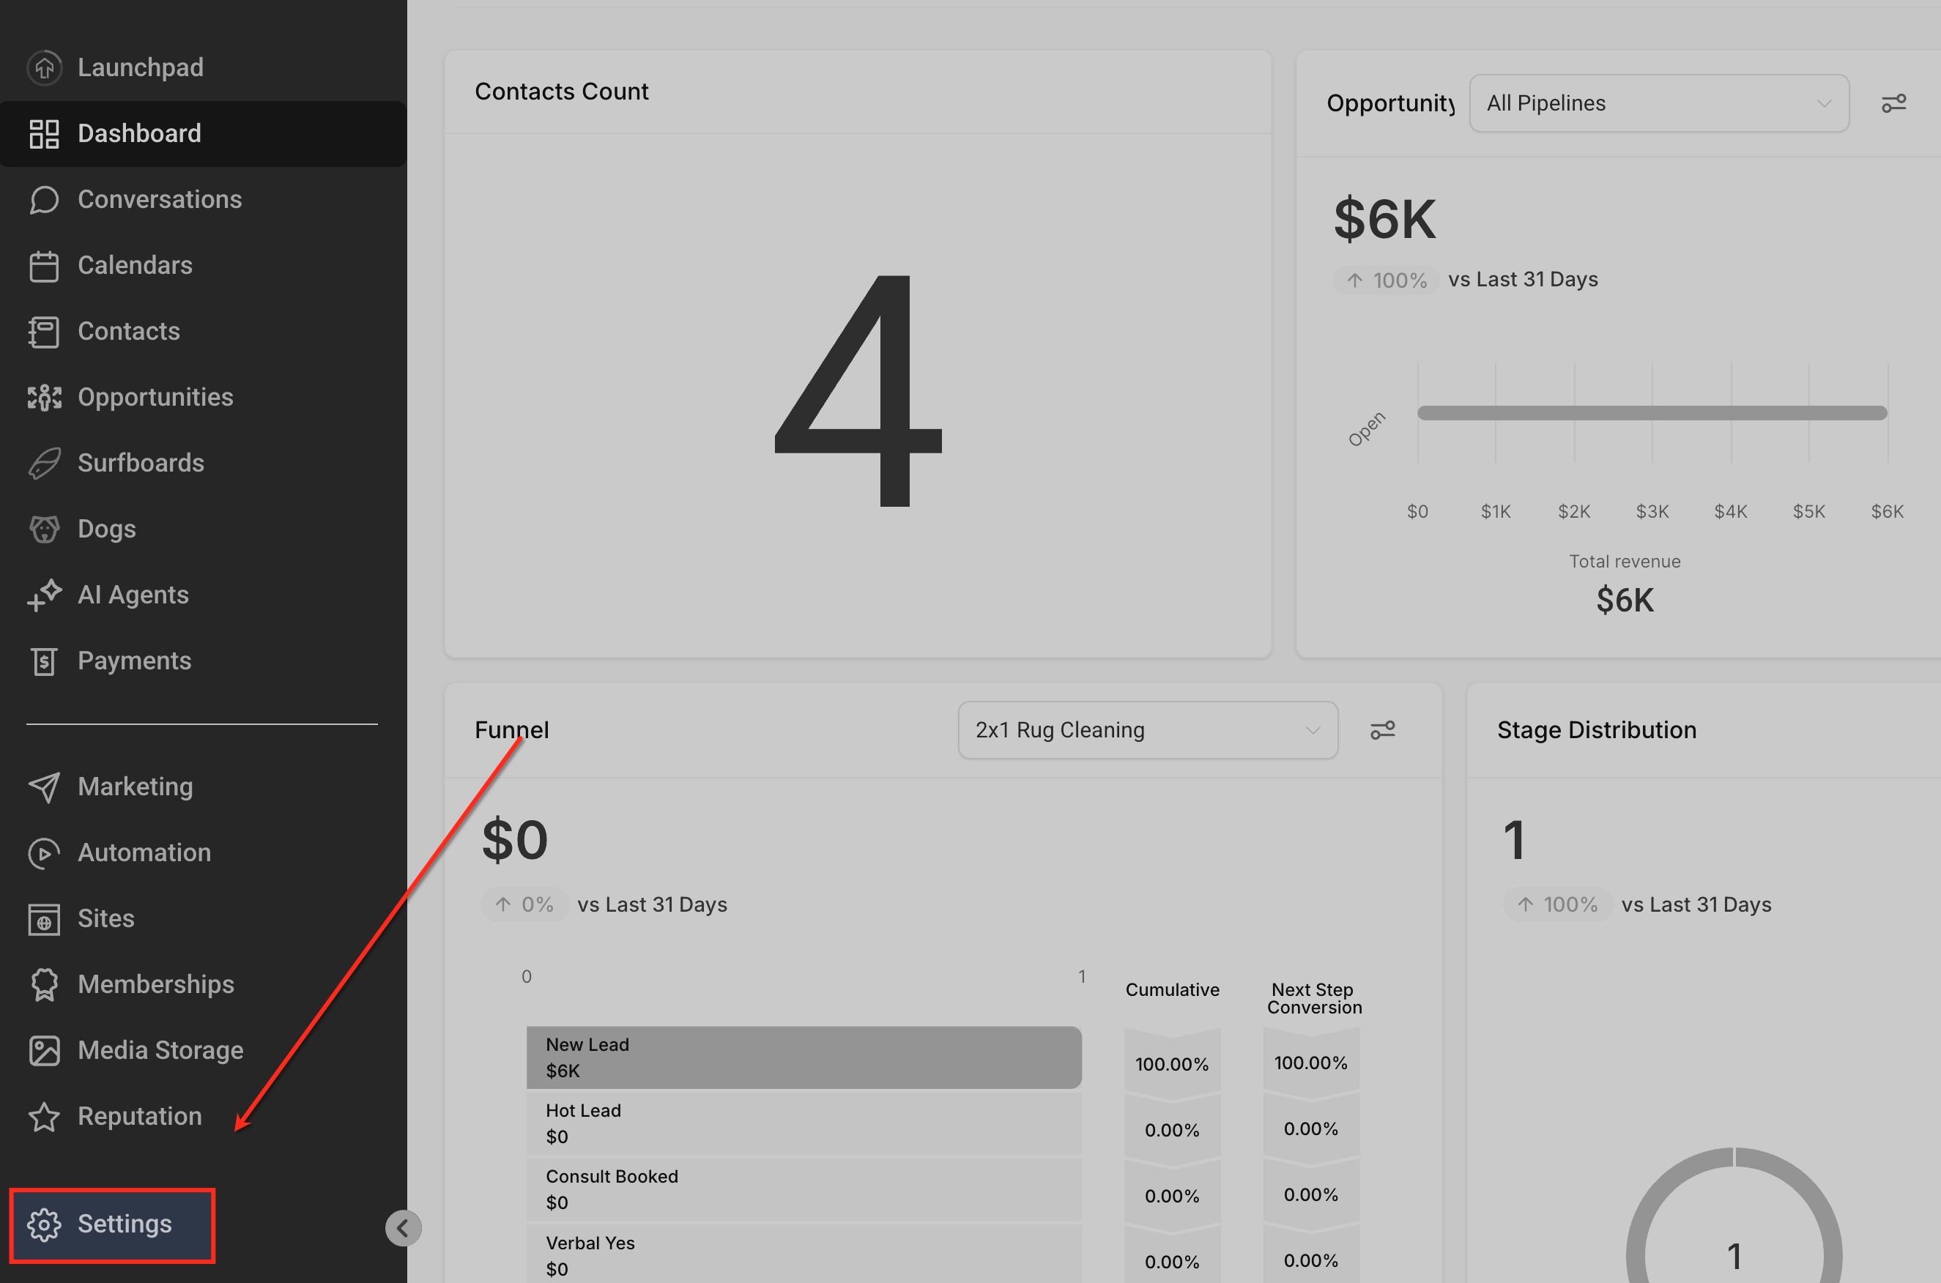1941x1283 pixels.
Task: Navigate to Media Storage
Action: coord(160,1050)
